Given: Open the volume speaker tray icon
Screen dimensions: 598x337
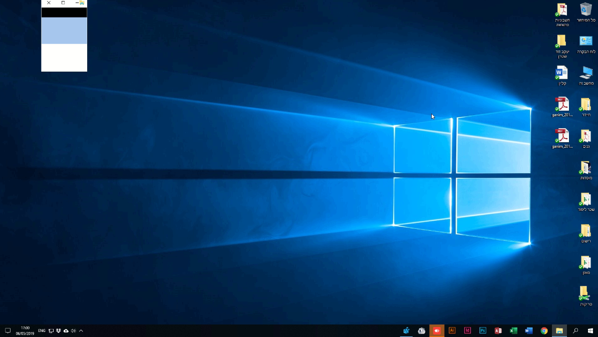Looking at the screenshot, I should pyautogui.click(x=73, y=330).
